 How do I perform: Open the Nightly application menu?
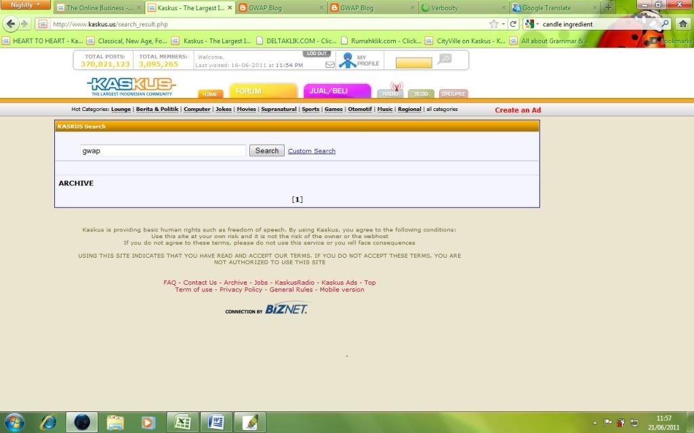[x=25, y=5]
